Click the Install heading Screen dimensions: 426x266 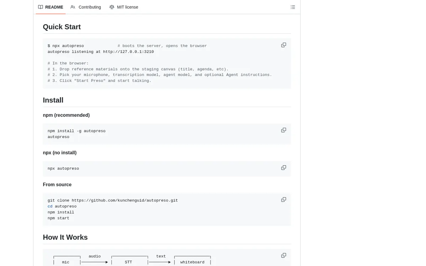(x=53, y=100)
